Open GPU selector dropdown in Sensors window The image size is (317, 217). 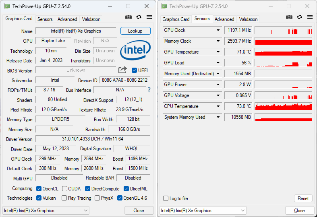[x=203, y=211]
